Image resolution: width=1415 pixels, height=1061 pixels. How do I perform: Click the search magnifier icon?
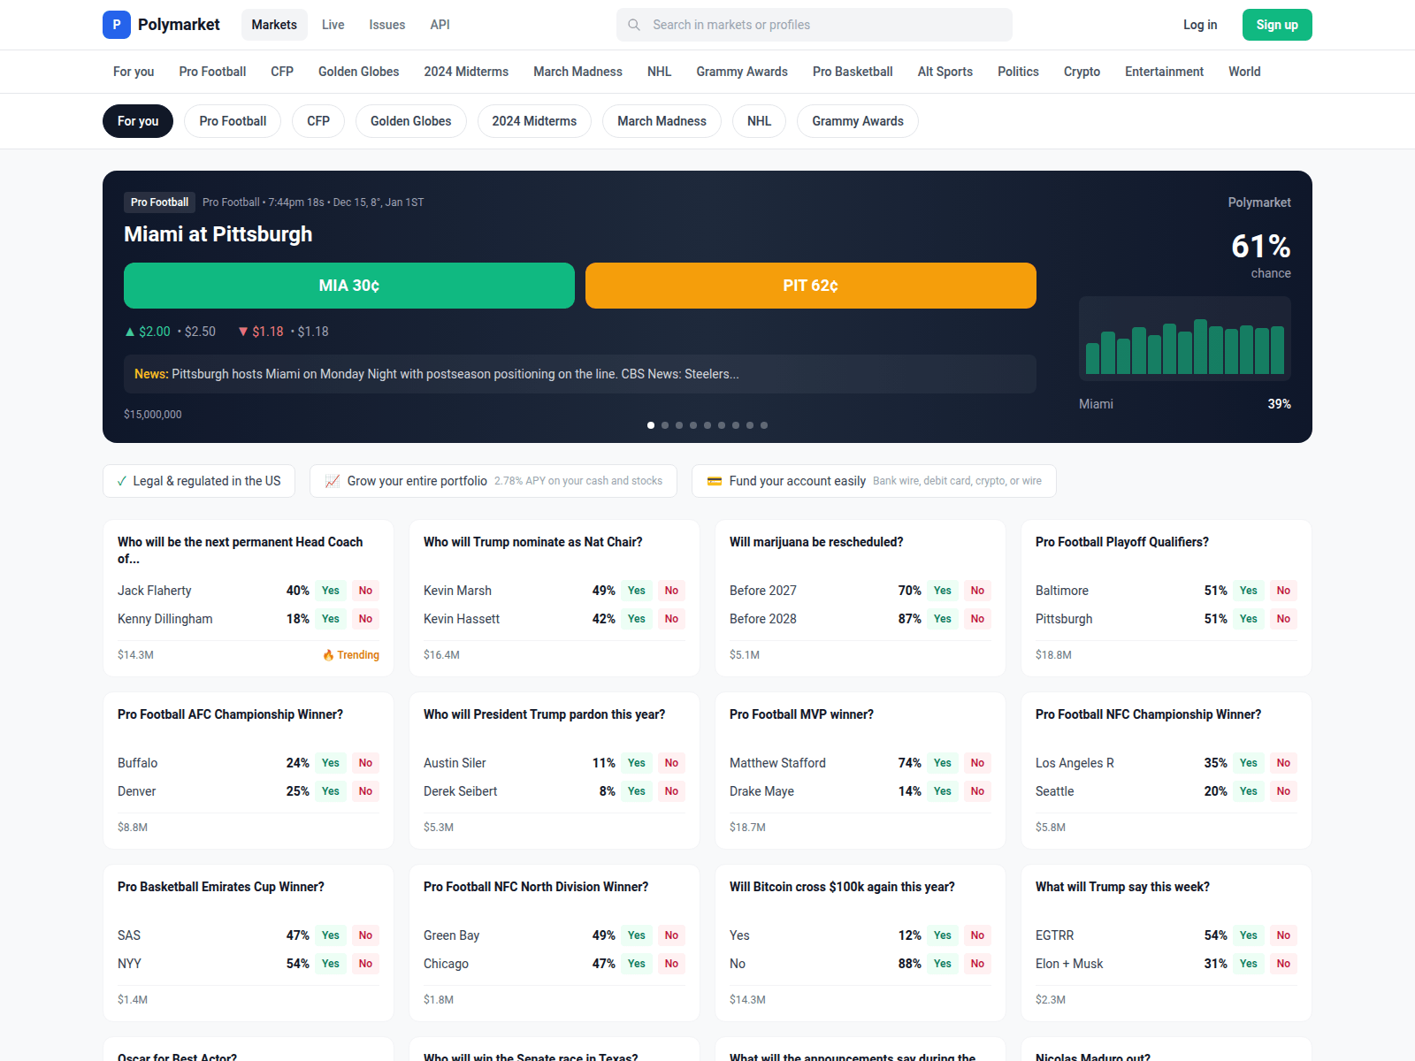(x=634, y=25)
